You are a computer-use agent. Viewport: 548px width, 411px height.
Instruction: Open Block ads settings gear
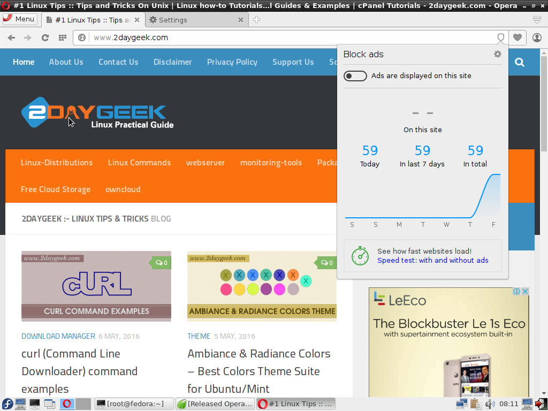coord(498,54)
